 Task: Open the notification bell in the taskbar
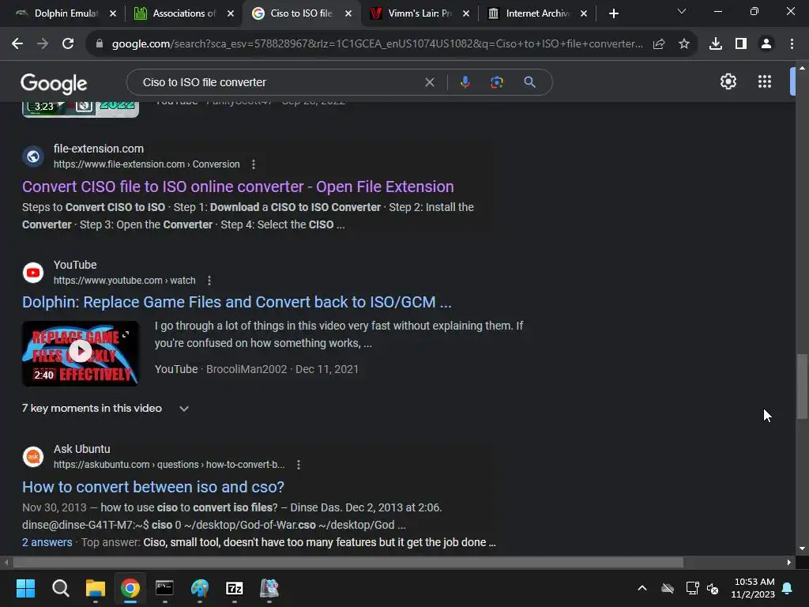pos(788,588)
